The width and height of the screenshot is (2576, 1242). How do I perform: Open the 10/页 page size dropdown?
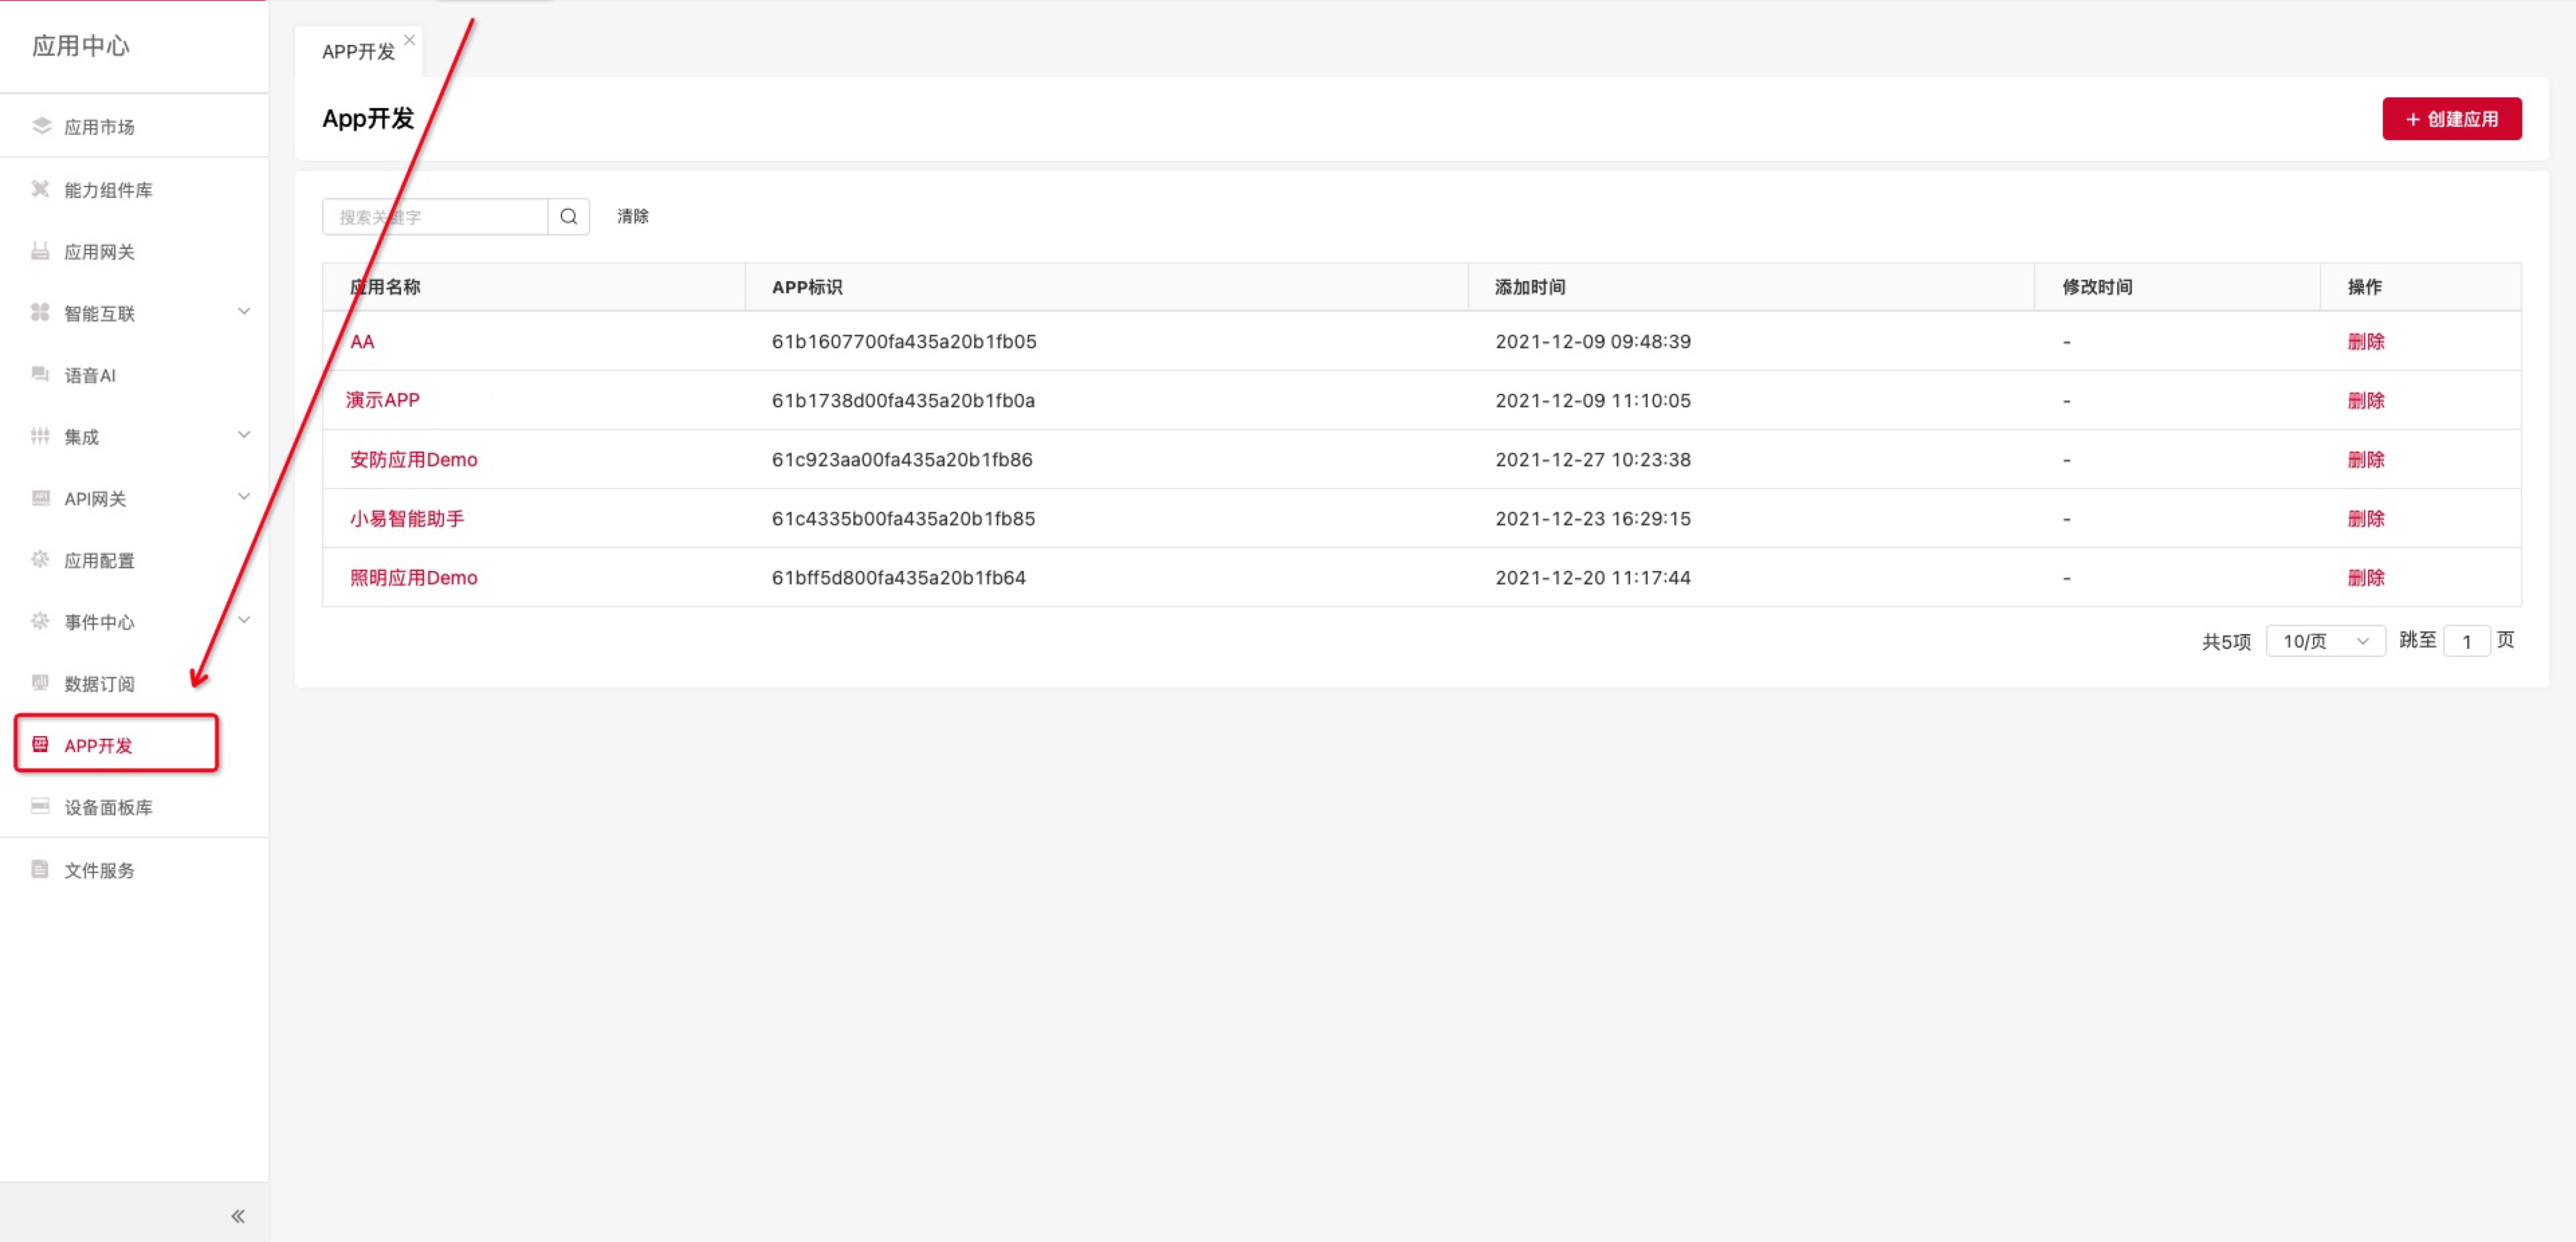click(2325, 640)
